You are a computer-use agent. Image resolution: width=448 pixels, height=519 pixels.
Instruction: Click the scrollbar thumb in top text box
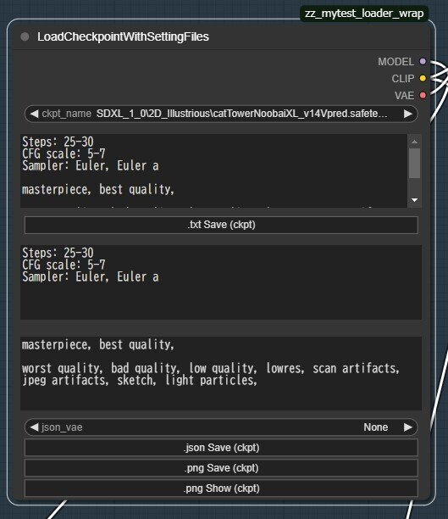coord(415,163)
